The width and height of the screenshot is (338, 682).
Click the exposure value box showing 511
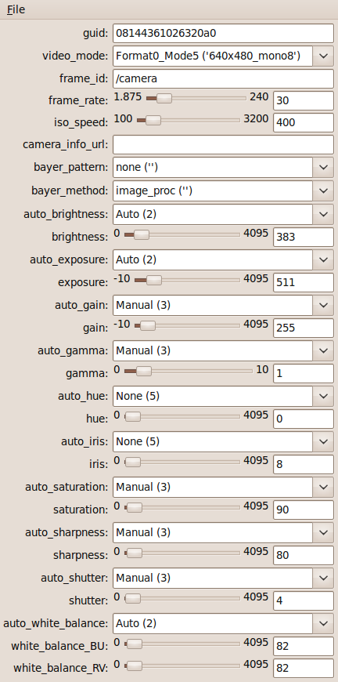pyautogui.click(x=304, y=282)
